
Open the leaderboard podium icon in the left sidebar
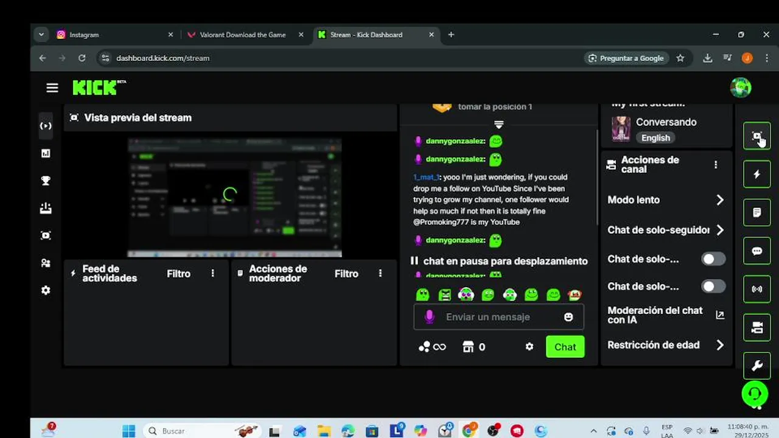click(46, 208)
